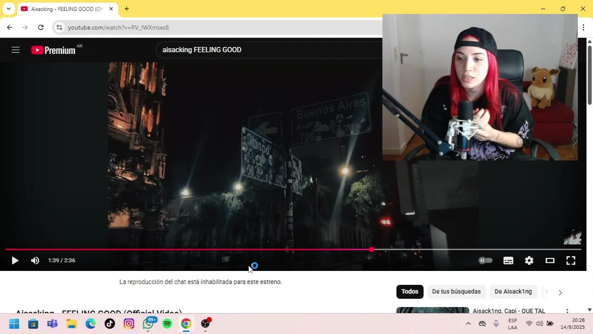This screenshot has height=334, width=593.
Task: Switch to theater mode
Action: [550, 261]
